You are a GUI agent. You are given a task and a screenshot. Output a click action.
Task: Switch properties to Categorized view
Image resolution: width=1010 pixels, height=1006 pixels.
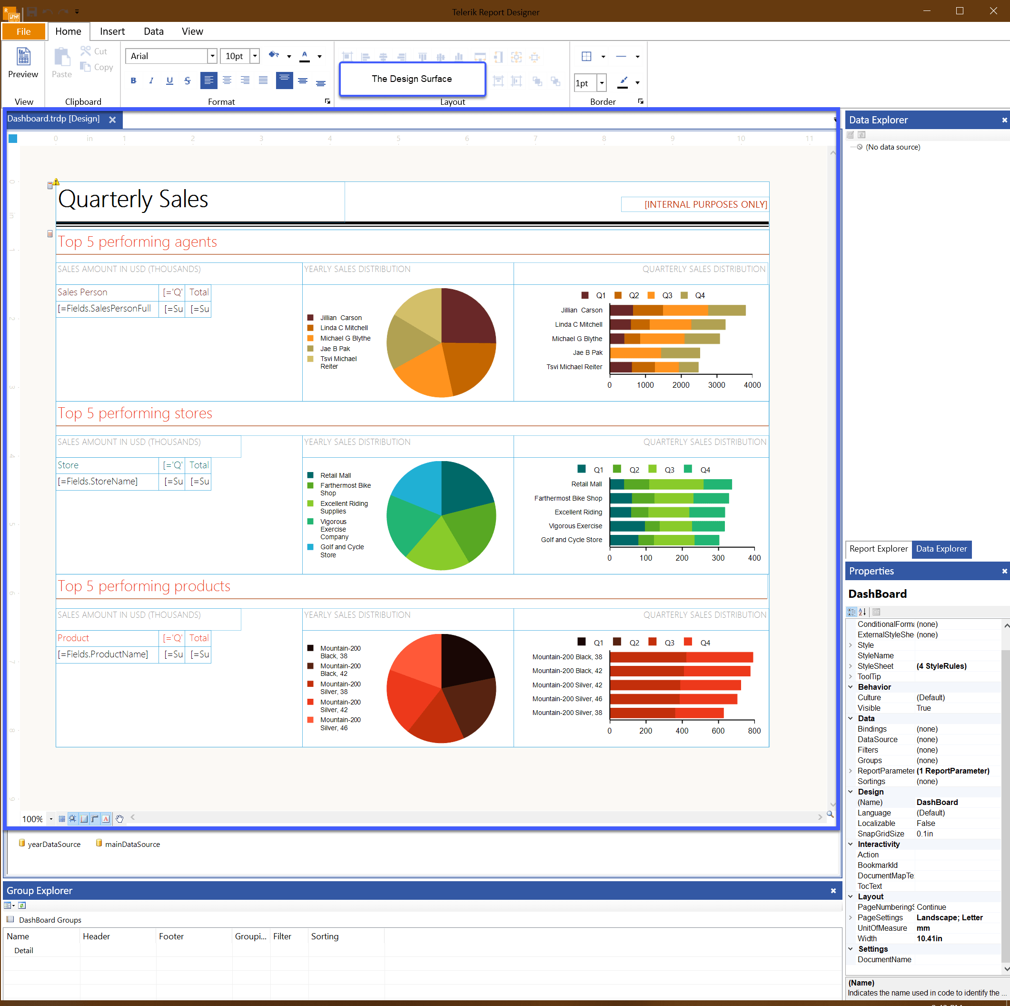pyautogui.click(x=851, y=612)
